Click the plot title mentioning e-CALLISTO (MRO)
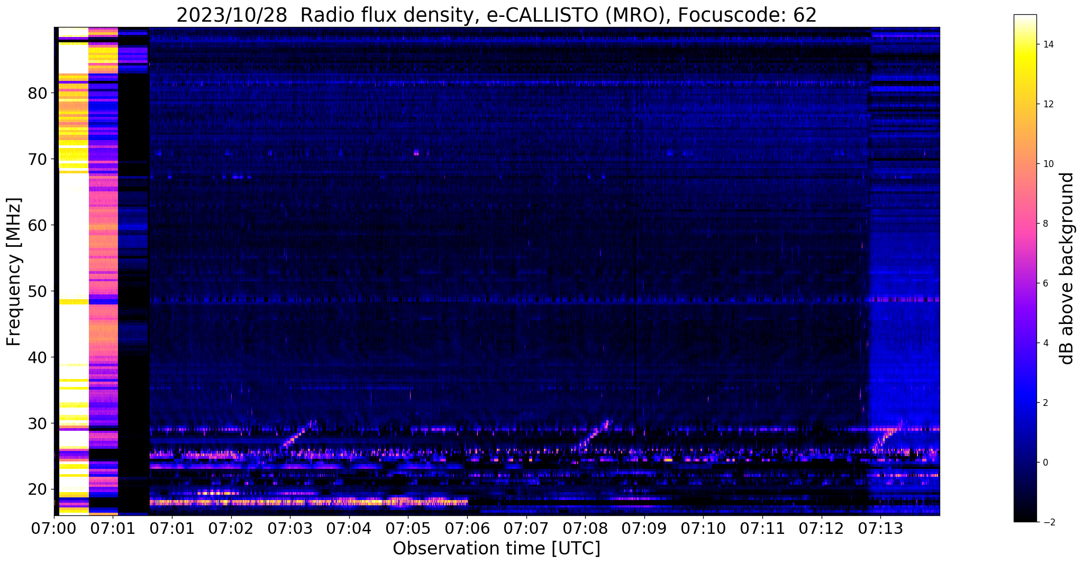Viewport: 1083px width, 564px height. click(x=496, y=15)
